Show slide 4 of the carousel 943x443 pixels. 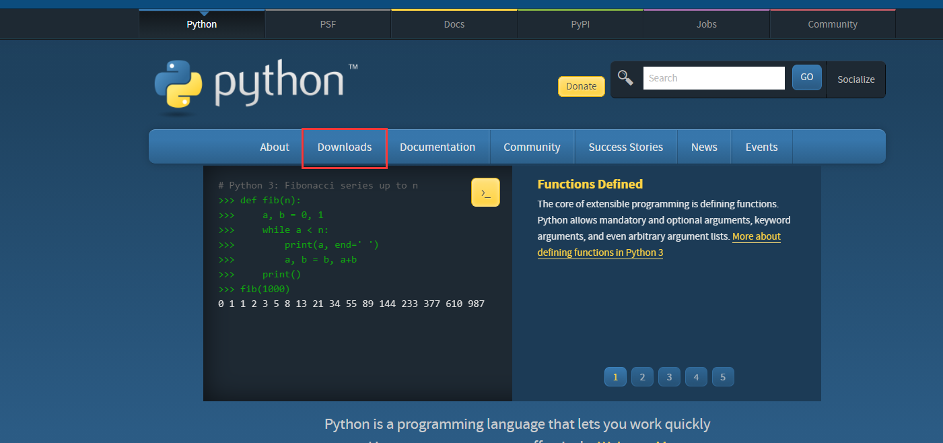[696, 377]
